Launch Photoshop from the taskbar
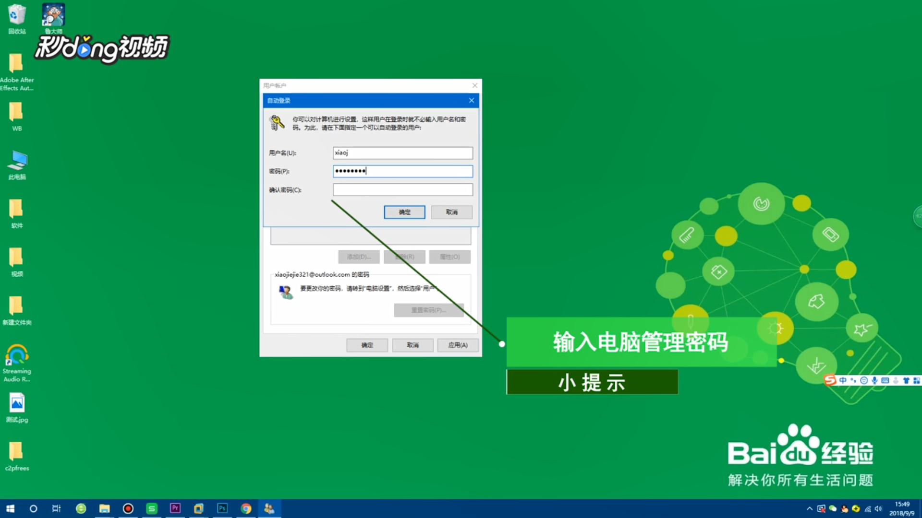Viewport: 922px width, 518px height. 222,508
